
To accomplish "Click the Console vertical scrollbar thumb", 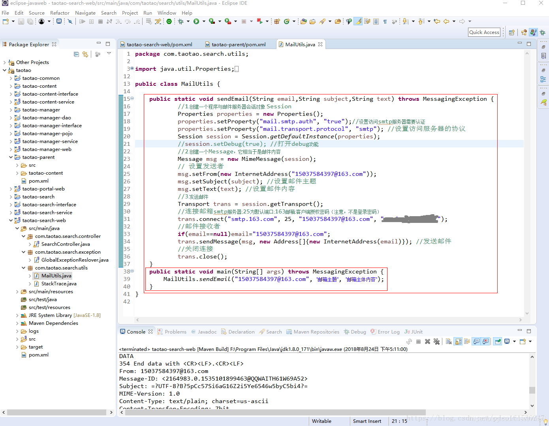I will tap(532, 390).
